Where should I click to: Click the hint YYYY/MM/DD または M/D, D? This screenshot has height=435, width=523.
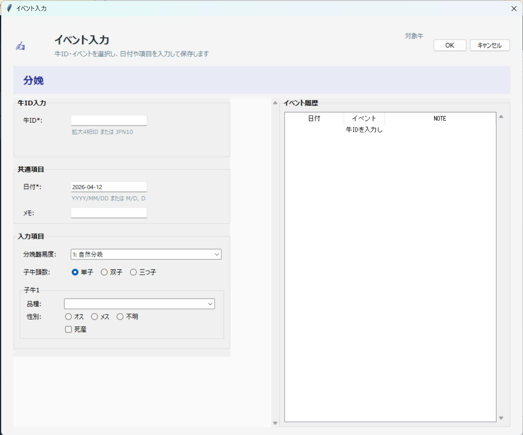click(x=108, y=198)
